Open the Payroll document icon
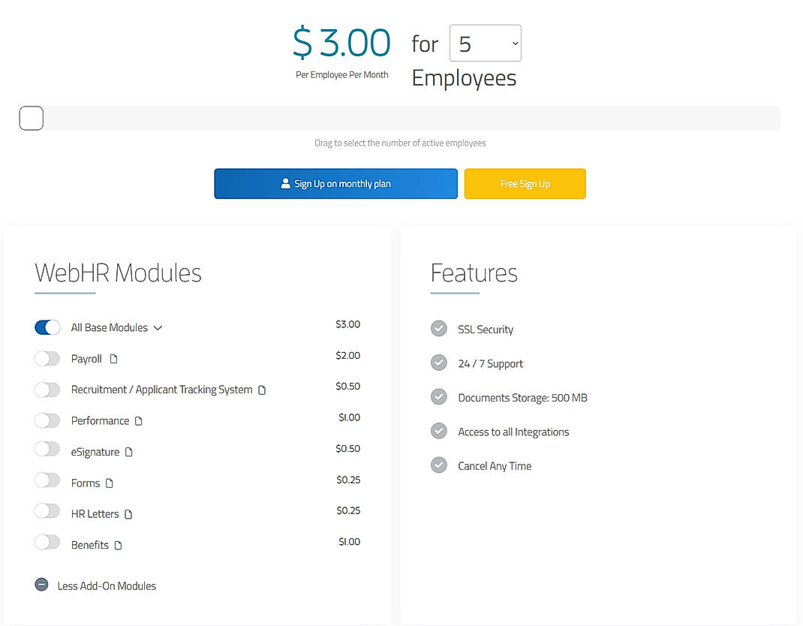The image size is (803, 626). [x=113, y=359]
